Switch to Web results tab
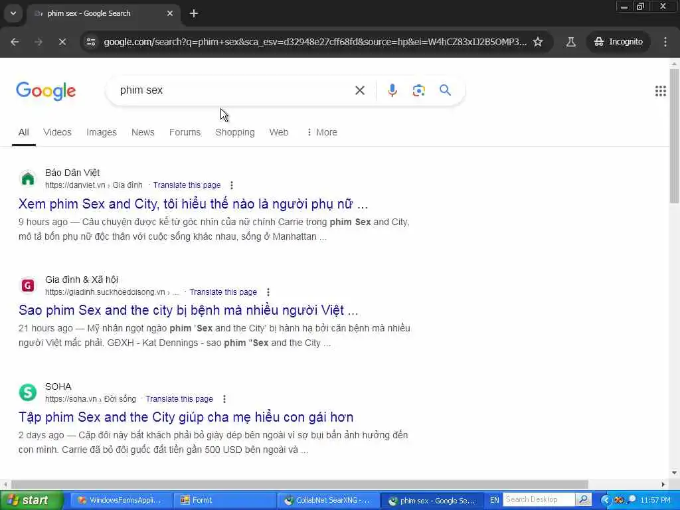 [278, 132]
